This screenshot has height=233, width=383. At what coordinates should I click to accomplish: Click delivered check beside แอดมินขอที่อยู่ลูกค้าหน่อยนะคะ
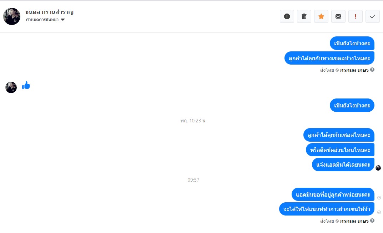click(379, 198)
